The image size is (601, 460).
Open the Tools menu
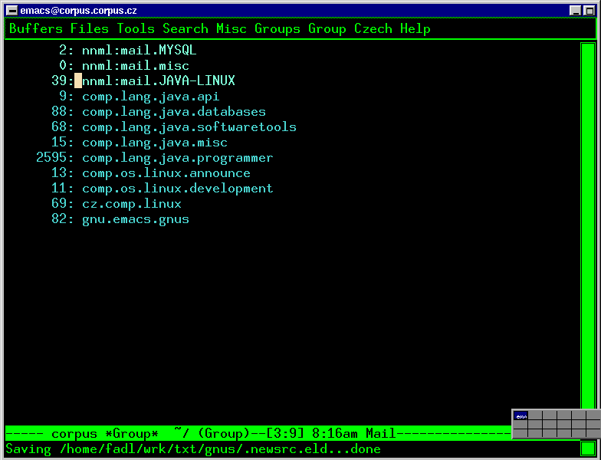136,29
